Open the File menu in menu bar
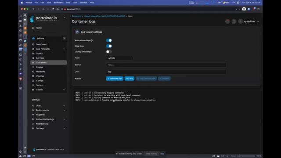 point(36,3)
